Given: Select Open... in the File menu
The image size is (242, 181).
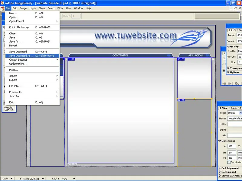Looking at the screenshot, I should (32, 17).
